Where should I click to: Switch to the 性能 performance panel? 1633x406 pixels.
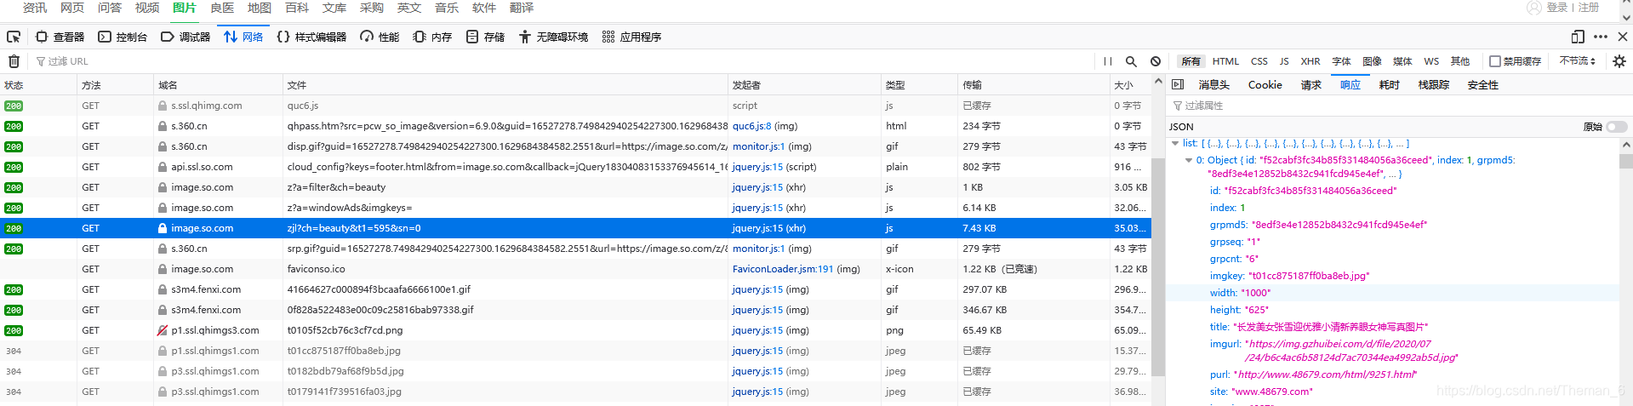pos(380,37)
